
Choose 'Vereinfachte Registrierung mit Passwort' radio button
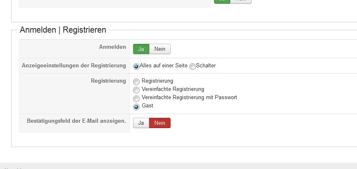136,98
